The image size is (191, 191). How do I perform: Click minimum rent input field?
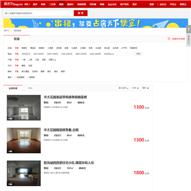[121, 54]
